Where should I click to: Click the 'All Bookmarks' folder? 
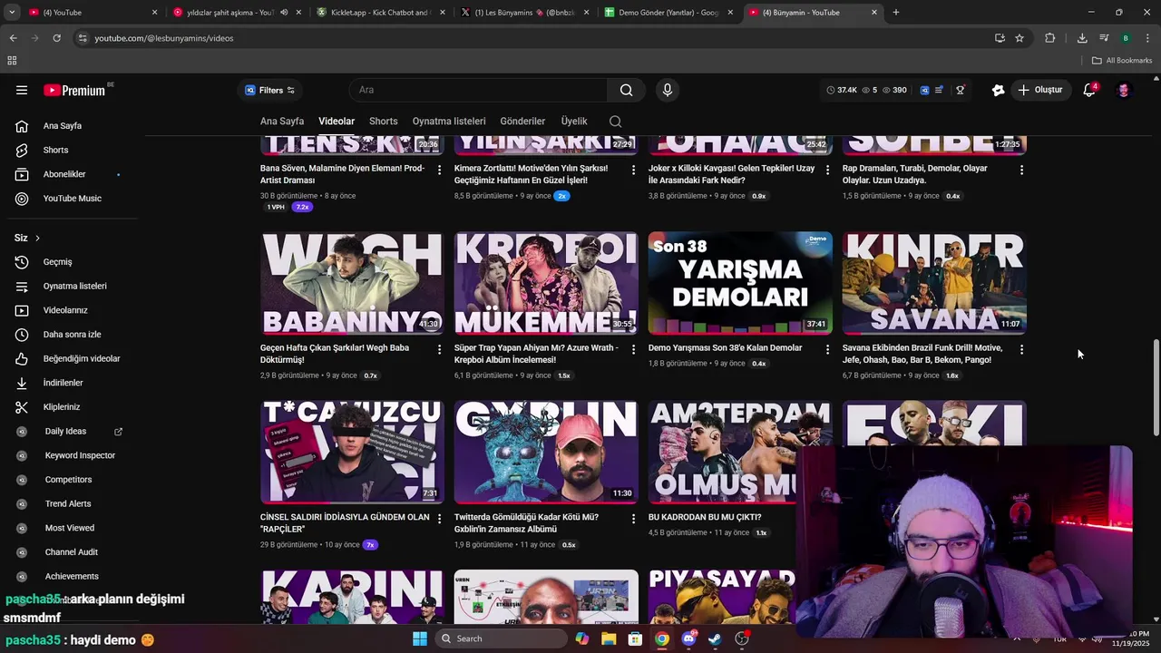point(1122,61)
